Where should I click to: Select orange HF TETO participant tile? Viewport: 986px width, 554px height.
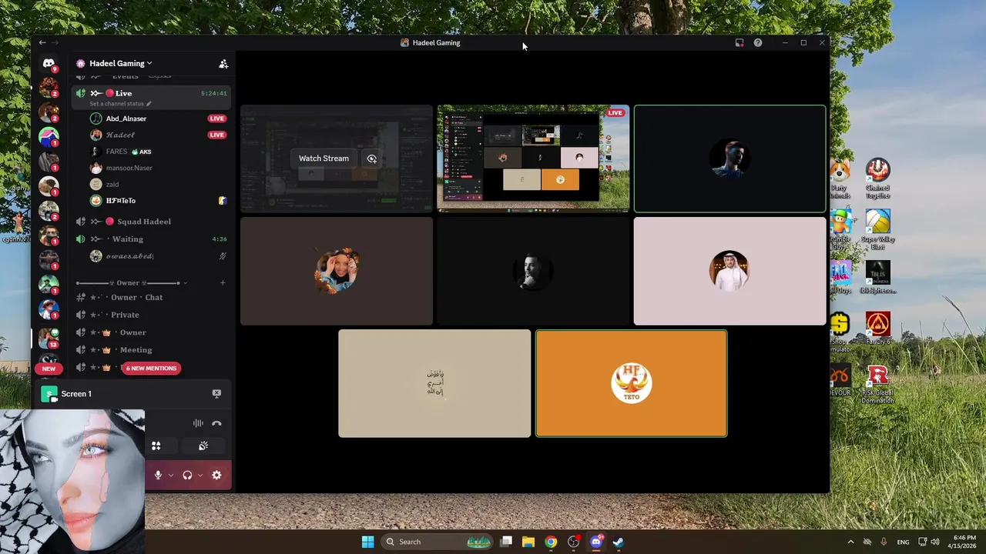coord(631,383)
